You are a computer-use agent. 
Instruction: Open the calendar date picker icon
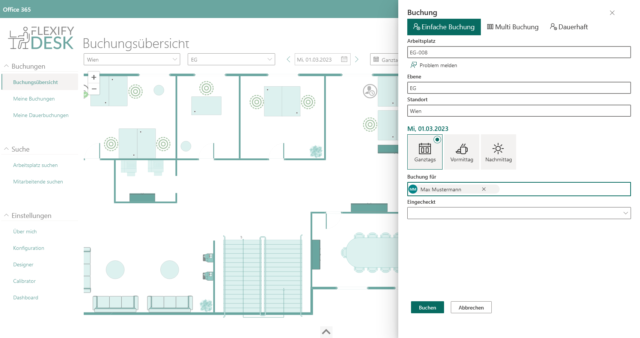point(344,59)
